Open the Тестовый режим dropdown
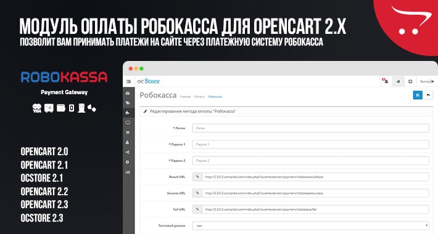438x234 pixels. [311, 225]
